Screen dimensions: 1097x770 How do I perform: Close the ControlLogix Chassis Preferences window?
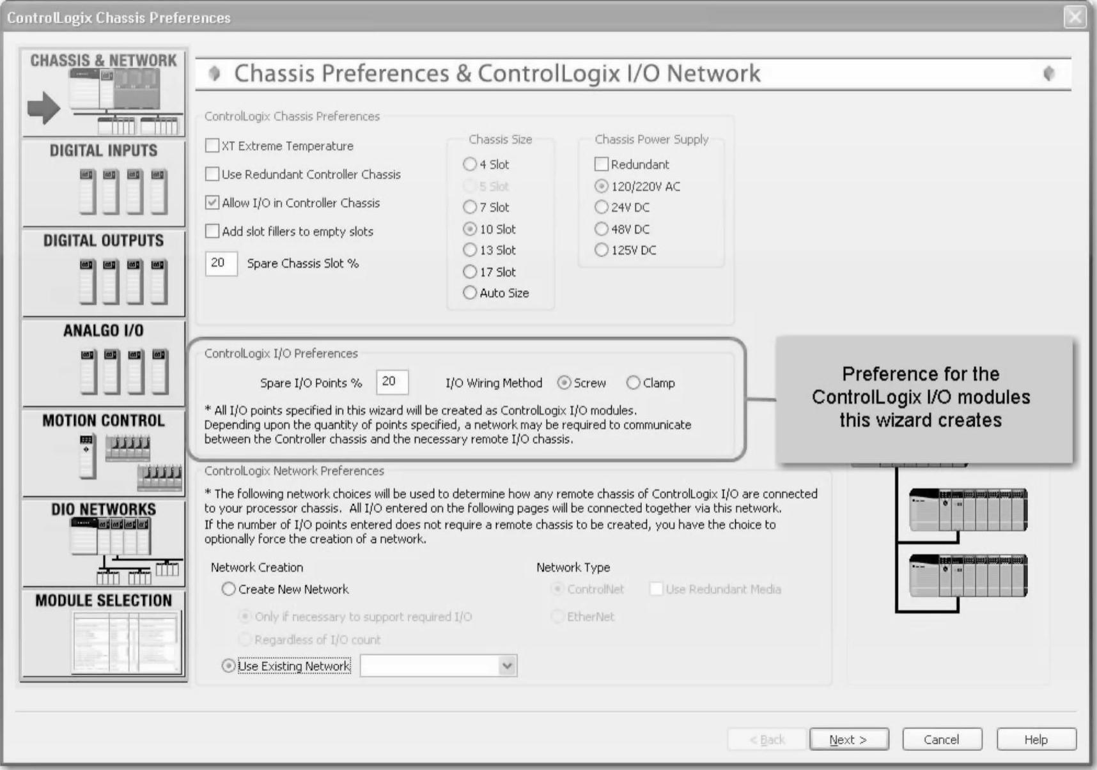click(x=1075, y=17)
